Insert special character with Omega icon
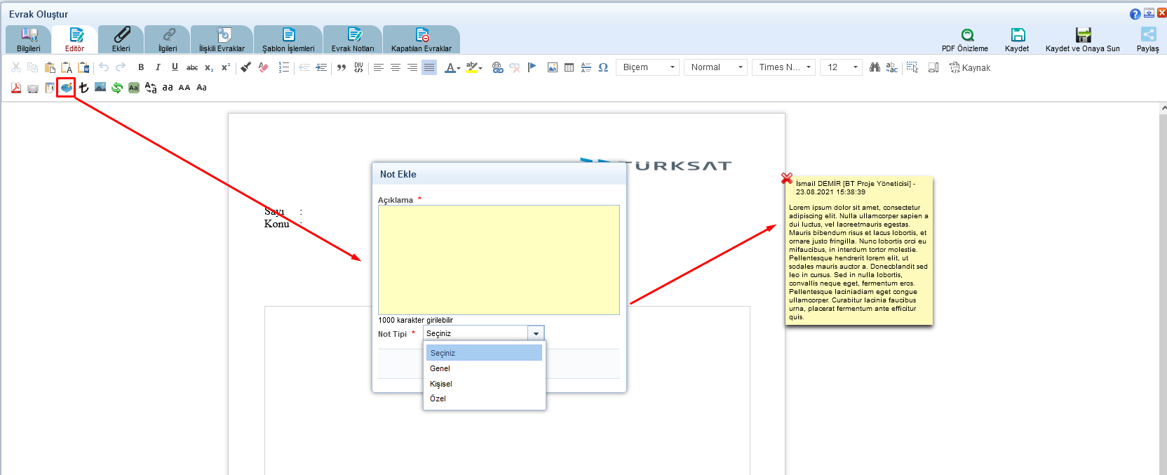The height and width of the screenshot is (475, 1167). click(603, 67)
